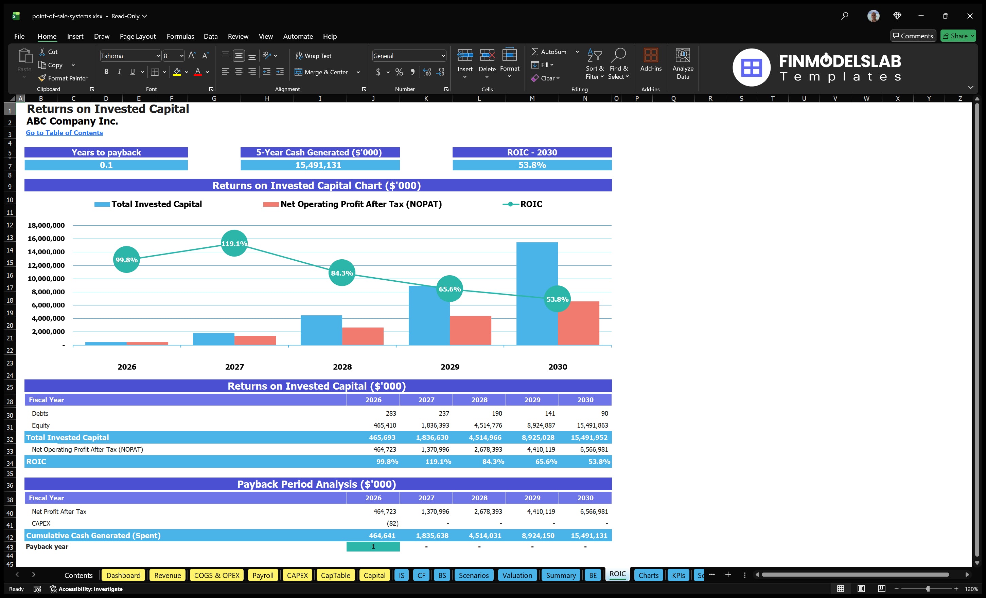Apply Percent Style to the selection
Screen dimensions: 986x598
pos(399,72)
